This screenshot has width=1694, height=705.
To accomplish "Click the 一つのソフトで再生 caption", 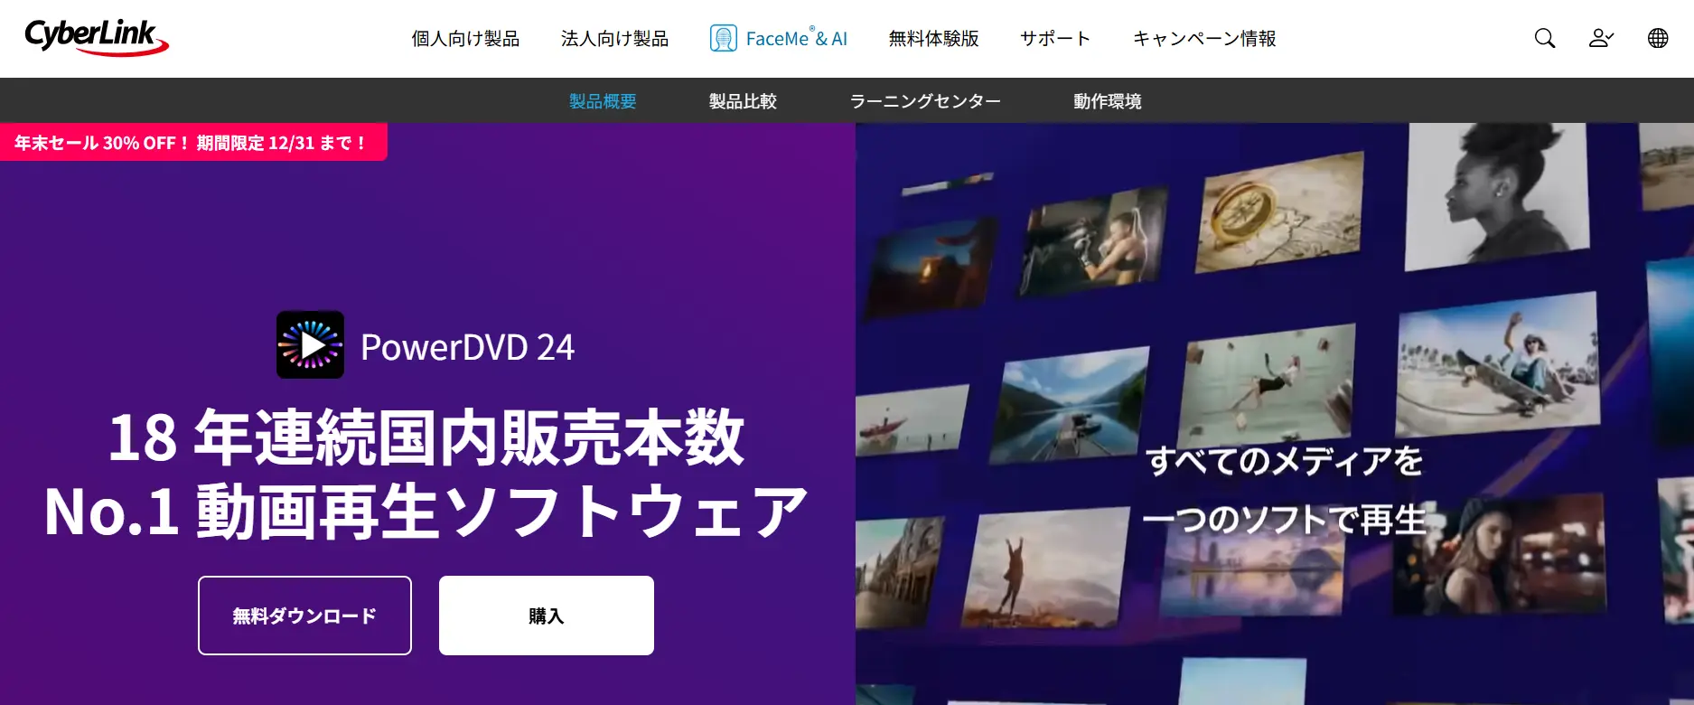I will tap(1285, 519).
